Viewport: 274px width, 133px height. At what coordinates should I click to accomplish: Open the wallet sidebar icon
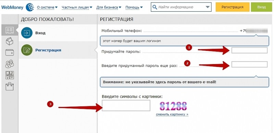click(x=10, y=52)
